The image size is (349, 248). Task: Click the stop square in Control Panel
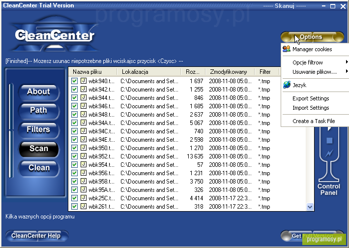tap(329, 140)
